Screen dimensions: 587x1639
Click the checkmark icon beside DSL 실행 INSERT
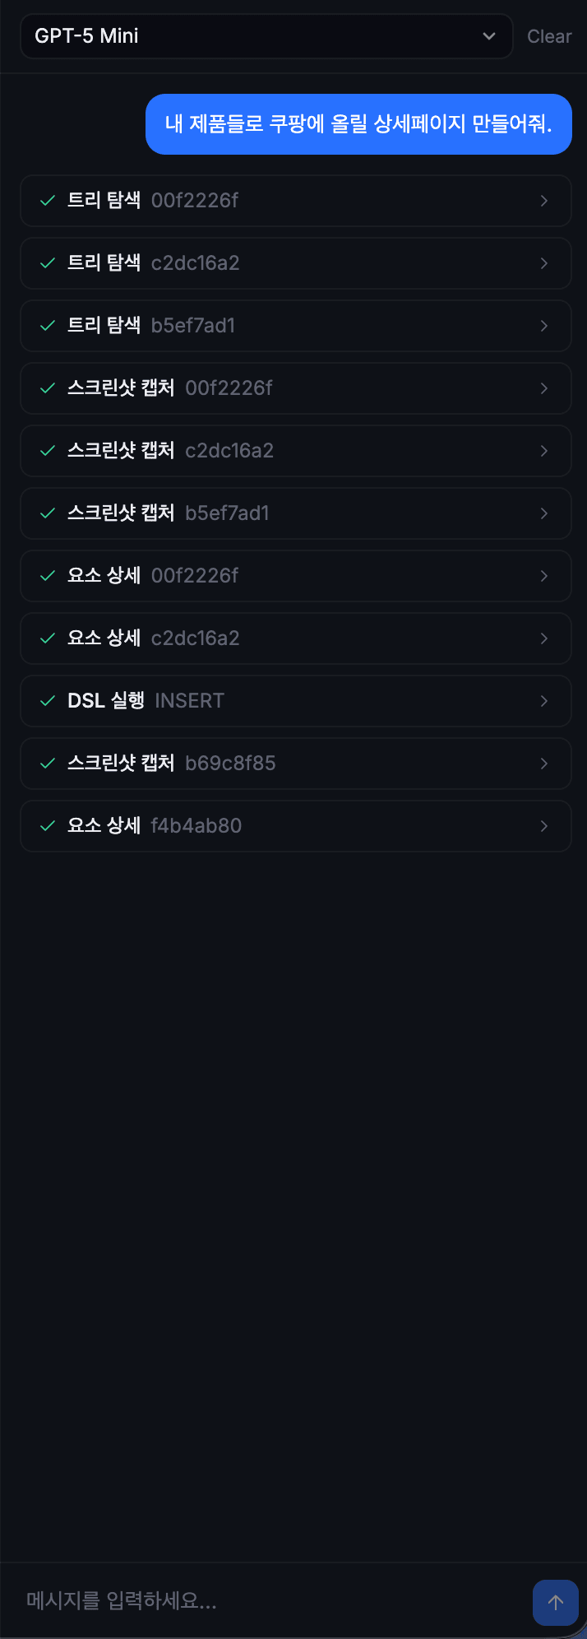47,700
